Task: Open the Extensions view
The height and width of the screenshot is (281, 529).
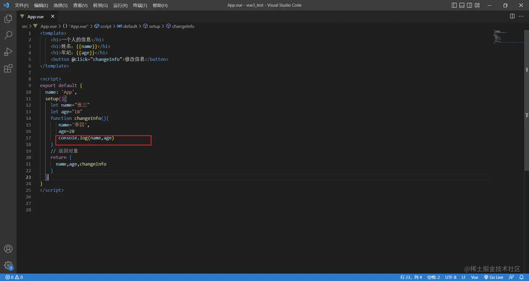Action: (8, 68)
